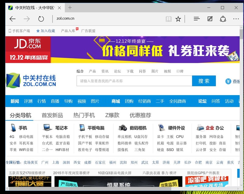
Task: Click the 手机 phone category icon
Action: 13,128
